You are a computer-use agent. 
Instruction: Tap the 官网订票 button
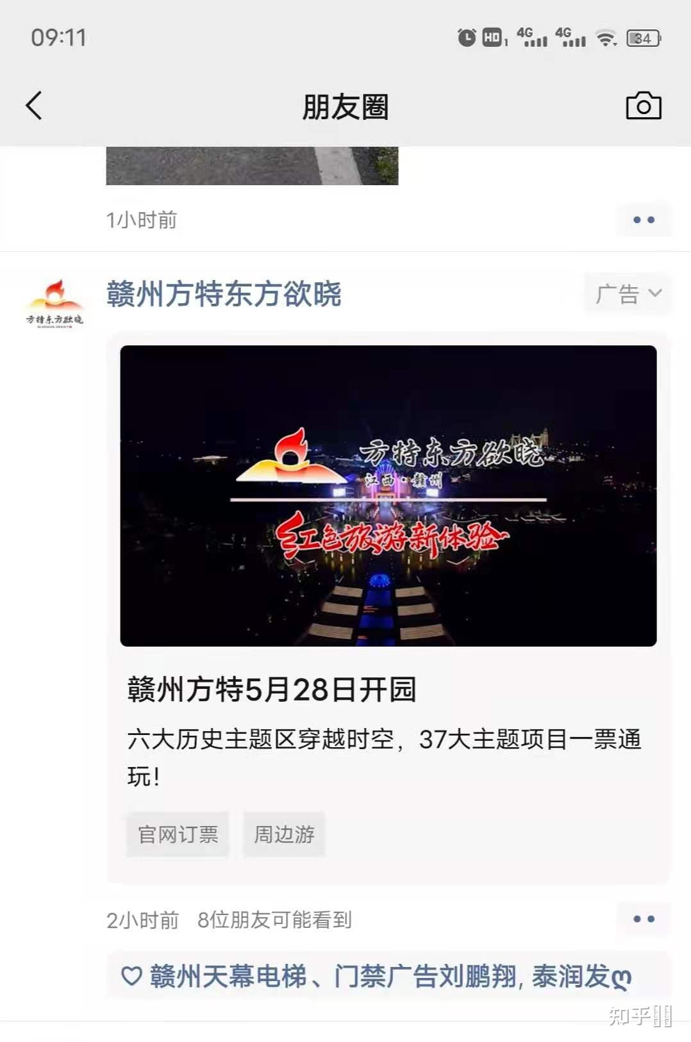178,834
